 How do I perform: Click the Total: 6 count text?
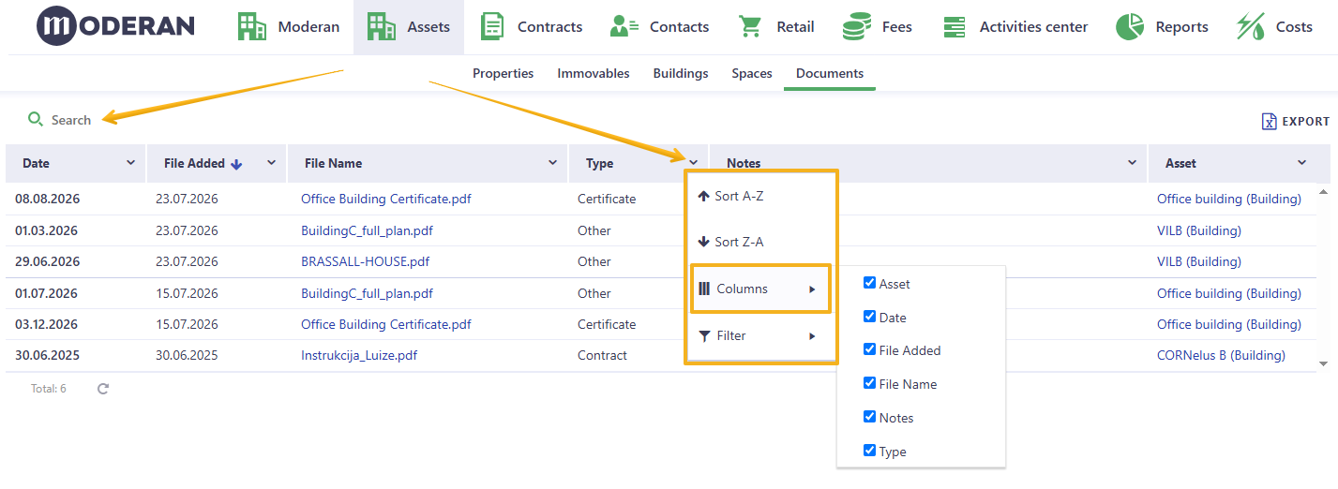coord(49,388)
